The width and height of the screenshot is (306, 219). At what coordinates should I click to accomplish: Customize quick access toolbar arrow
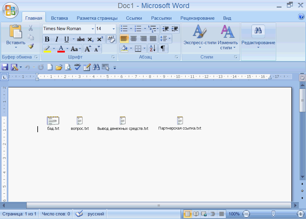coord(115,68)
